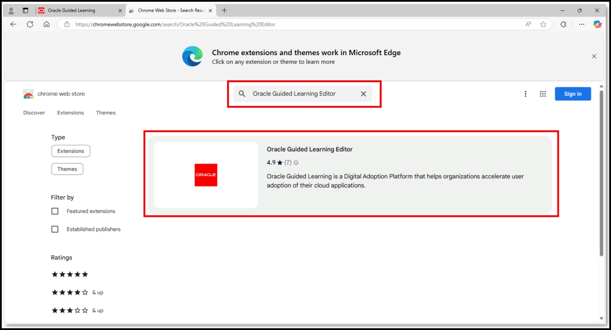Open a new tab with the plus button
The image size is (611, 330).
coord(224,10)
